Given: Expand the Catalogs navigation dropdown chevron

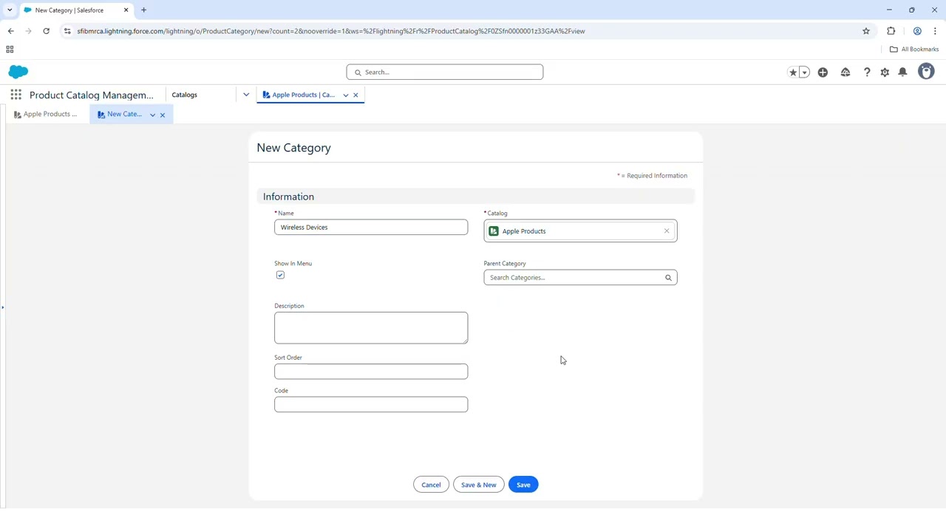Looking at the screenshot, I should click(246, 95).
